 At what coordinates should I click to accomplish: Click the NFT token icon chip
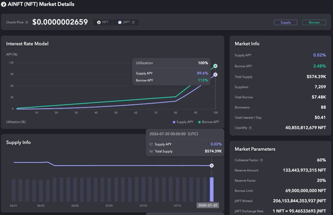(x=103, y=22)
